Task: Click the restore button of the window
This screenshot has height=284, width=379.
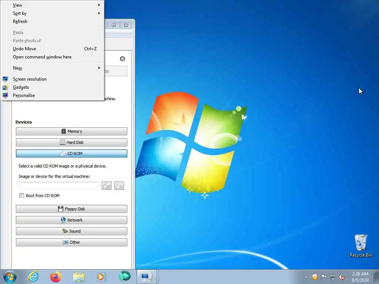Action: [x=114, y=25]
